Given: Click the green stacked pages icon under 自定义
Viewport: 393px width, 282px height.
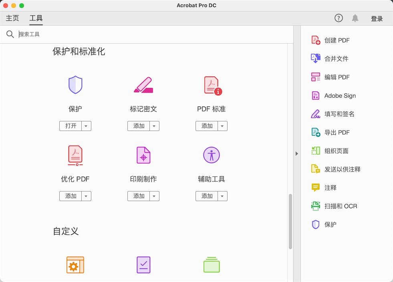Looking at the screenshot, I should [212, 265].
